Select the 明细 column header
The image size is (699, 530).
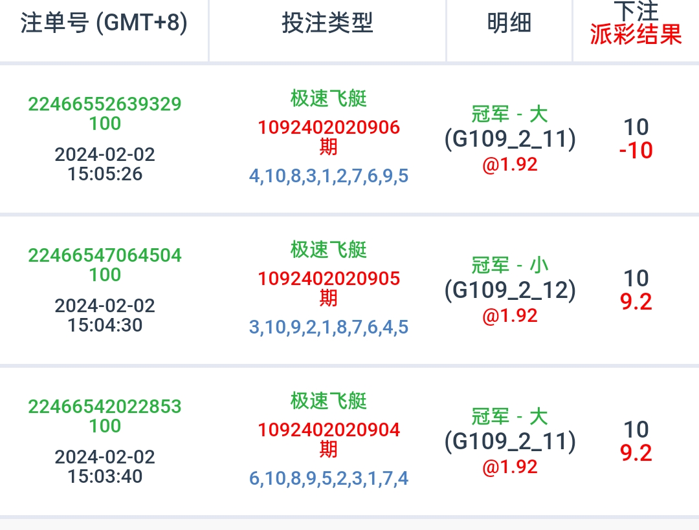click(x=509, y=24)
